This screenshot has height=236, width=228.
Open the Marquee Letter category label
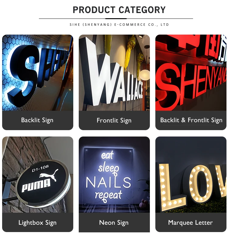tap(190, 223)
